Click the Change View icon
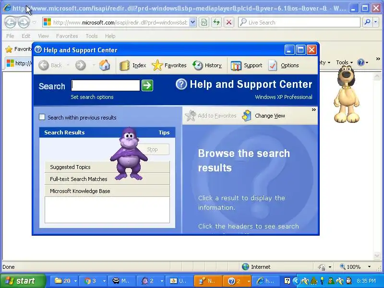The image size is (384, 288). point(247,116)
